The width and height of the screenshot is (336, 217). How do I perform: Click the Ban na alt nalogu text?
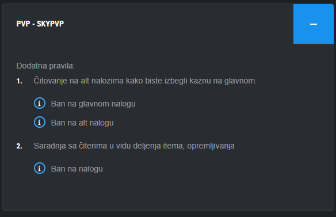[x=82, y=123]
